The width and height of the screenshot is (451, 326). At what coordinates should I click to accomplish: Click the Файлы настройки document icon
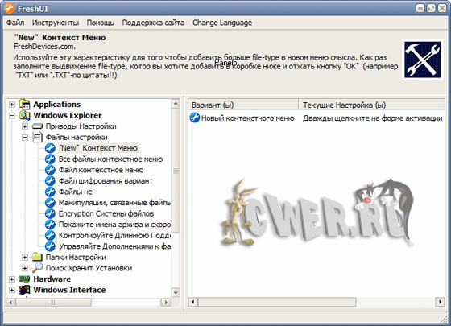tap(37, 137)
